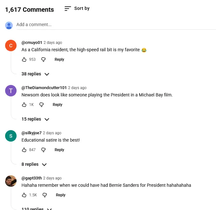Viewport: 216px width, 210px height.
Task: Dislike the @gapt33th comment
Action: point(45,195)
